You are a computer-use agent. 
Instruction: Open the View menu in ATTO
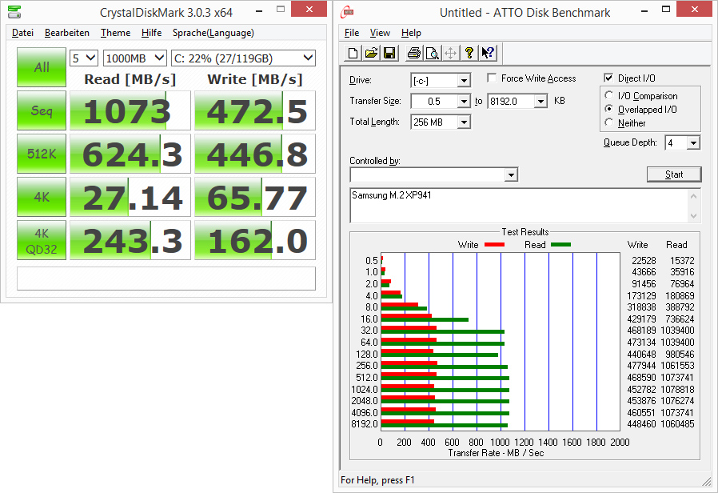[x=380, y=33]
